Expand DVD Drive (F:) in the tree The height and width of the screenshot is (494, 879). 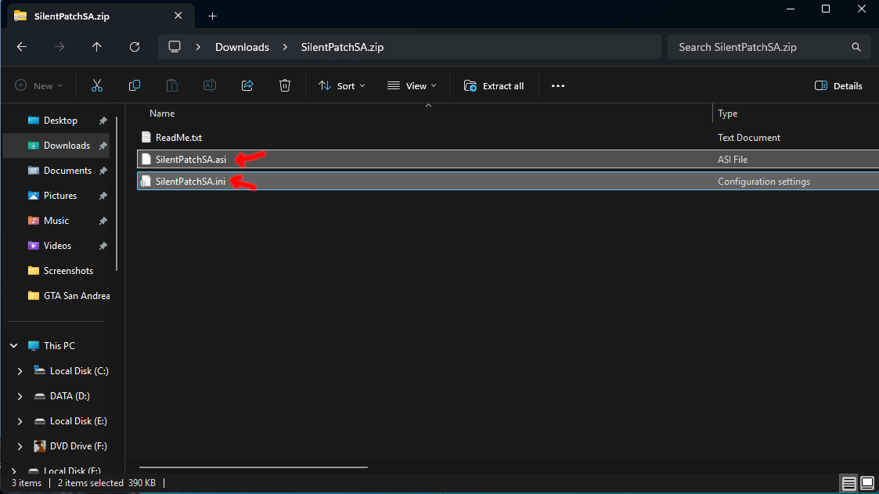[20, 446]
